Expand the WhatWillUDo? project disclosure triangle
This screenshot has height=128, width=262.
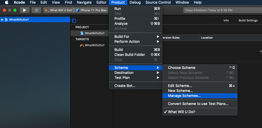2,20
